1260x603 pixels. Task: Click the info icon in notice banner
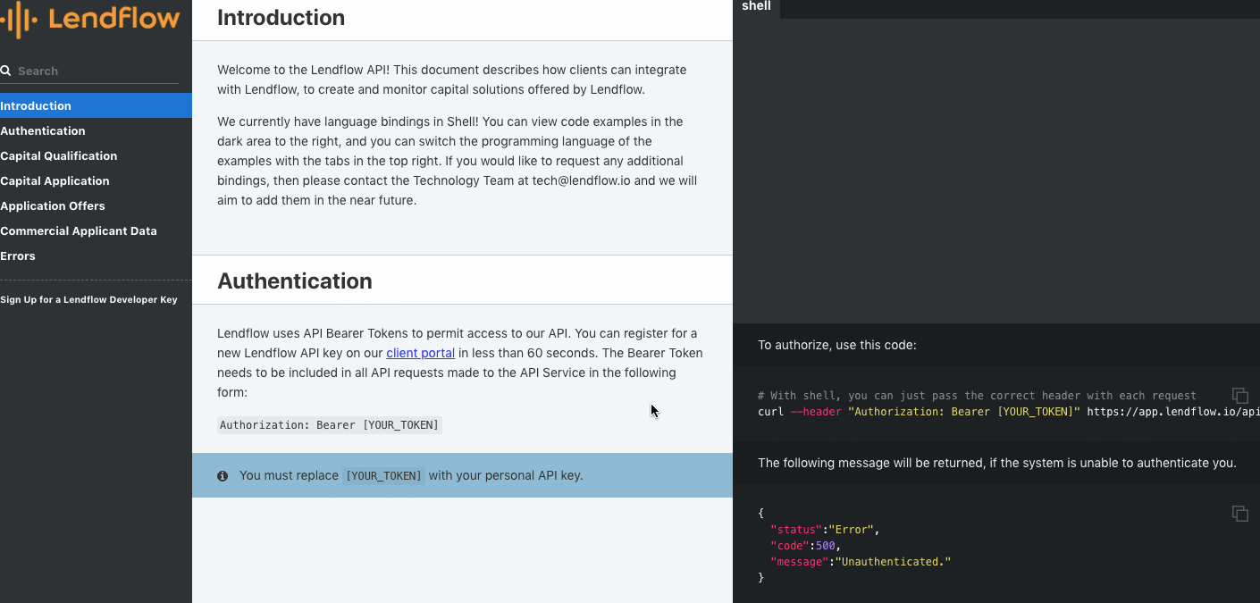[x=223, y=476]
